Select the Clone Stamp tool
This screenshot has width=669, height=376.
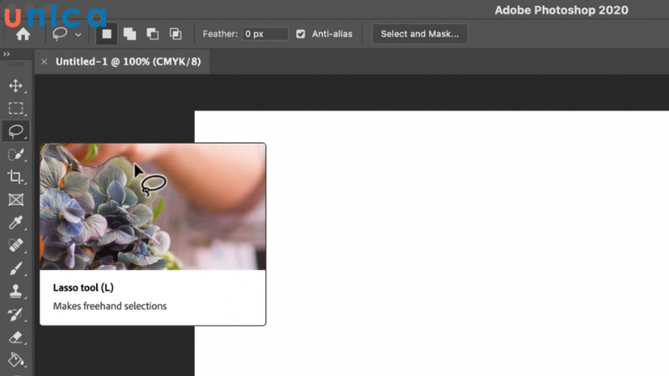(x=16, y=292)
